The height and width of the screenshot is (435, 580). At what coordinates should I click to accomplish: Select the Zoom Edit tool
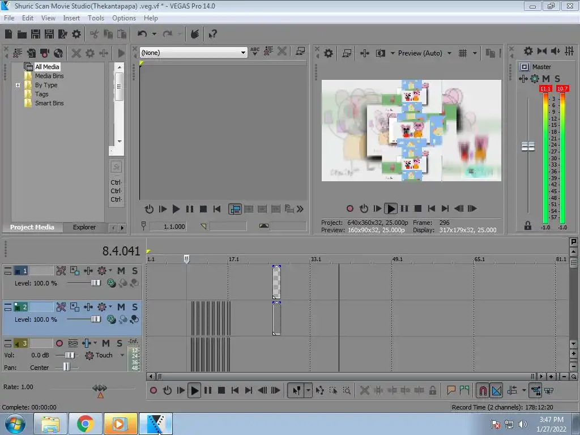(x=347, y=390)
